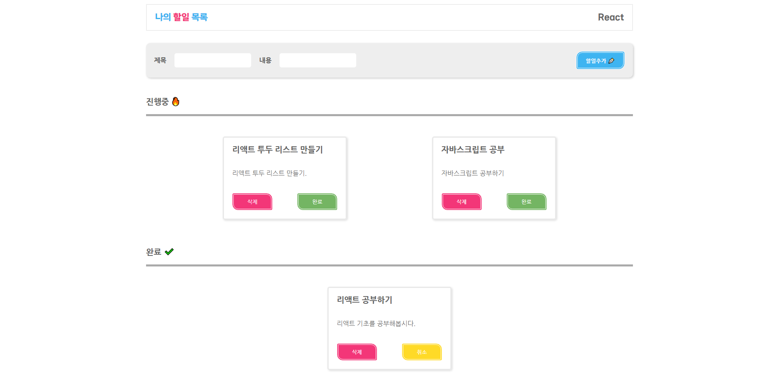Delete the 리액트 투두 리스트 만들기 card
779x381 pixels.
[x=252, y=202]
